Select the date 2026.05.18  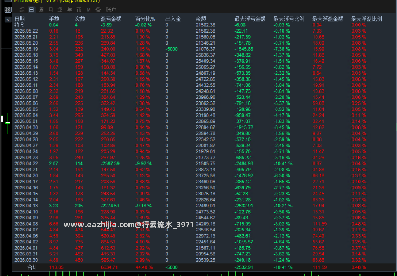coord(26,55)
